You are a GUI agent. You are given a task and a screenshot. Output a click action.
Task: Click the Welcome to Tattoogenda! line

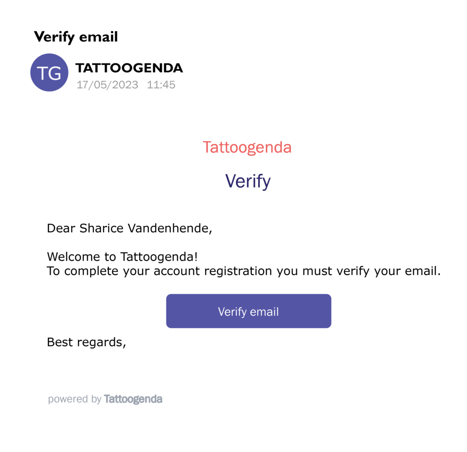point(122,257)
